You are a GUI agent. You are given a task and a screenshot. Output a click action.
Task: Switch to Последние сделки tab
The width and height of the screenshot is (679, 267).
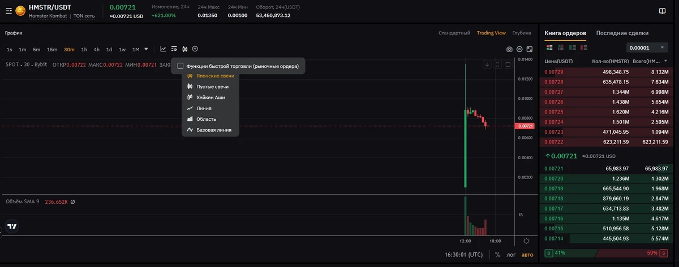point(622,33)
